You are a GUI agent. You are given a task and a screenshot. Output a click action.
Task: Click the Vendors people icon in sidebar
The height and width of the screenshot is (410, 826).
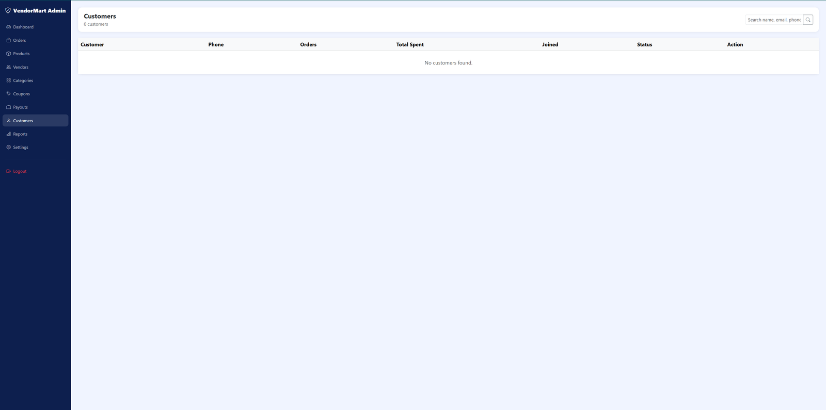[8, 67]
